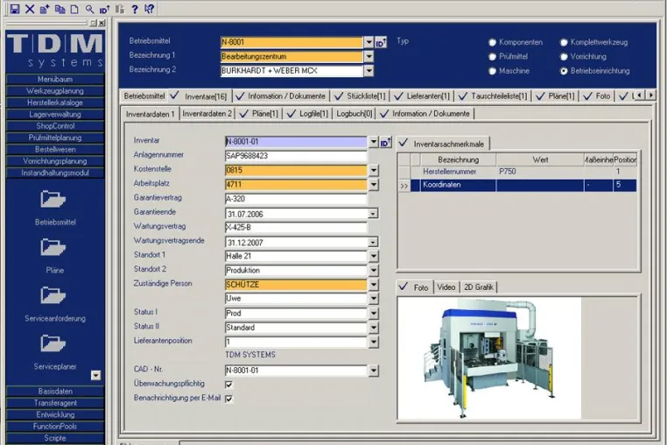667x445 pixels.
Task: Close the left navigation panel
Action: point(102,23)
